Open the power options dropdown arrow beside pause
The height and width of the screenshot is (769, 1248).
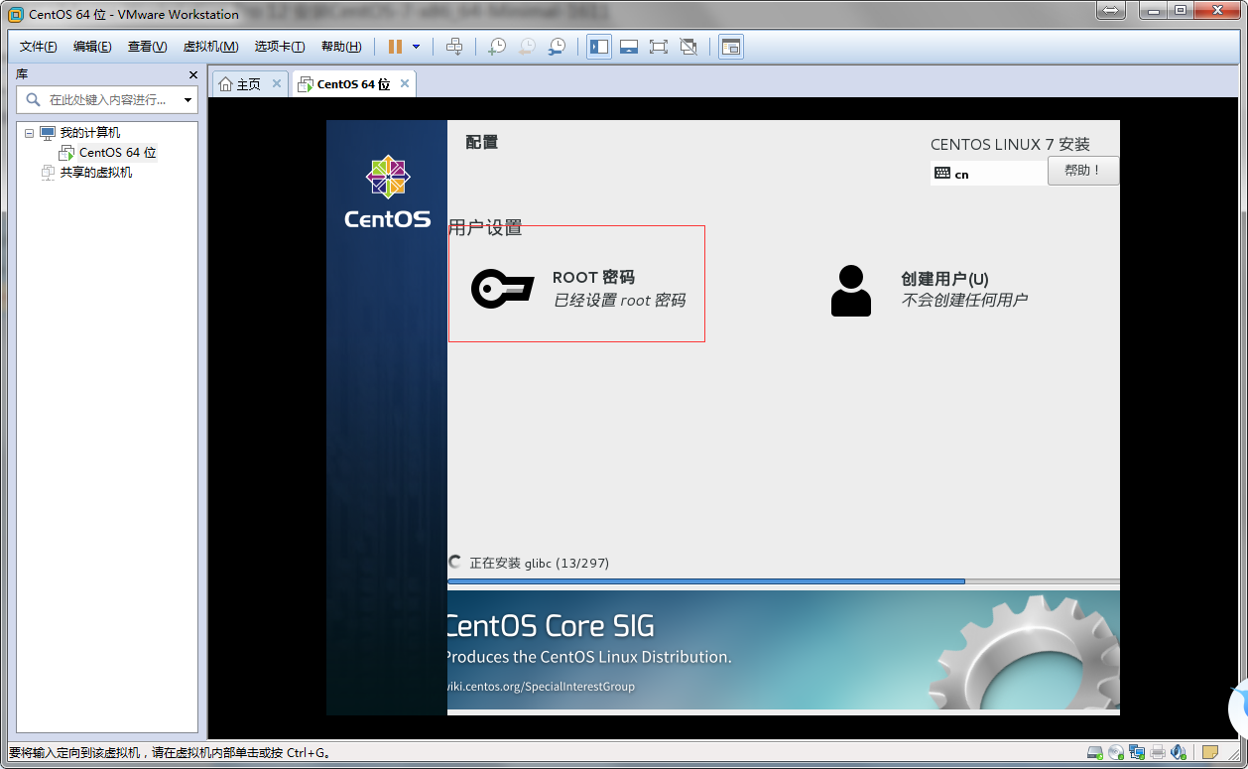coord(416,47)
